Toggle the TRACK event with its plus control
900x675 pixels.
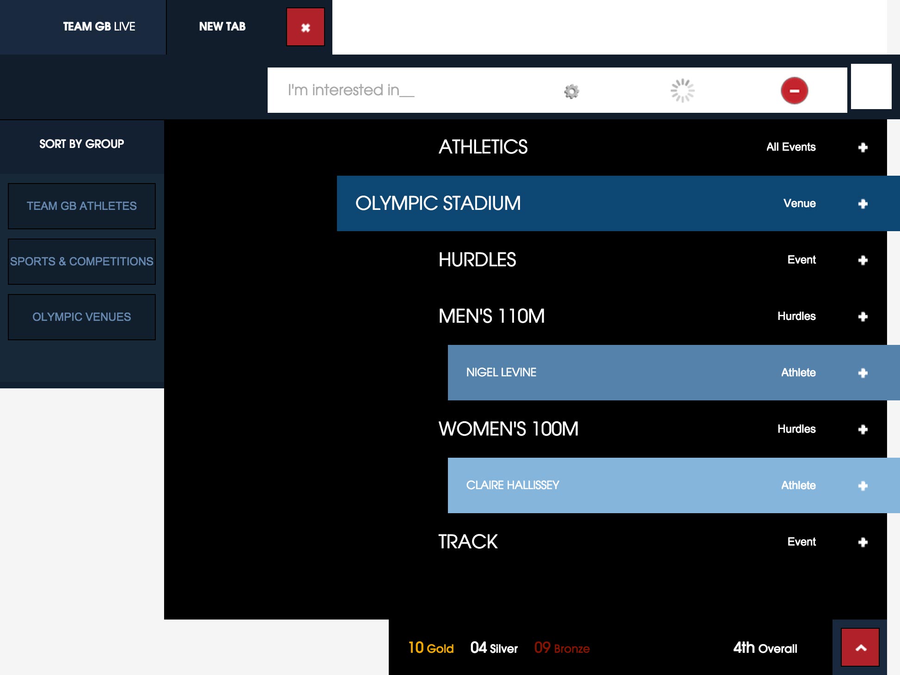862,542
